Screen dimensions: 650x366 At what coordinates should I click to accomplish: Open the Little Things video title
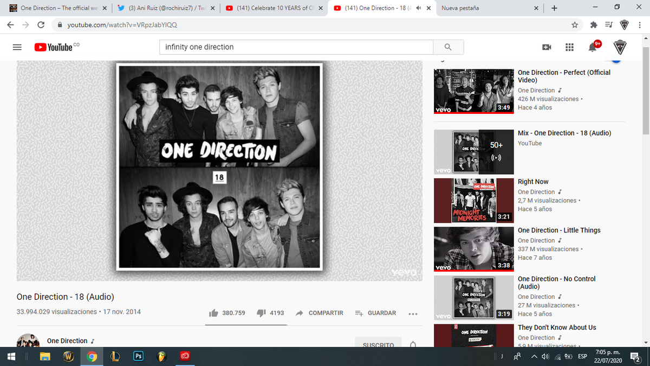[559, 230]
